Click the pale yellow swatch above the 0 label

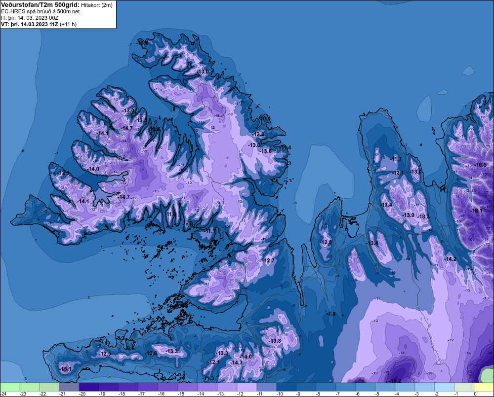coord(484,387)
